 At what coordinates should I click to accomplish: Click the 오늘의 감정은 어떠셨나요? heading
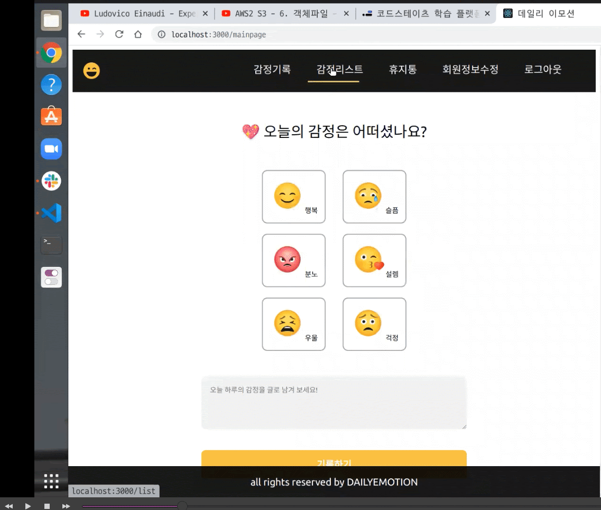pos(334,132)
